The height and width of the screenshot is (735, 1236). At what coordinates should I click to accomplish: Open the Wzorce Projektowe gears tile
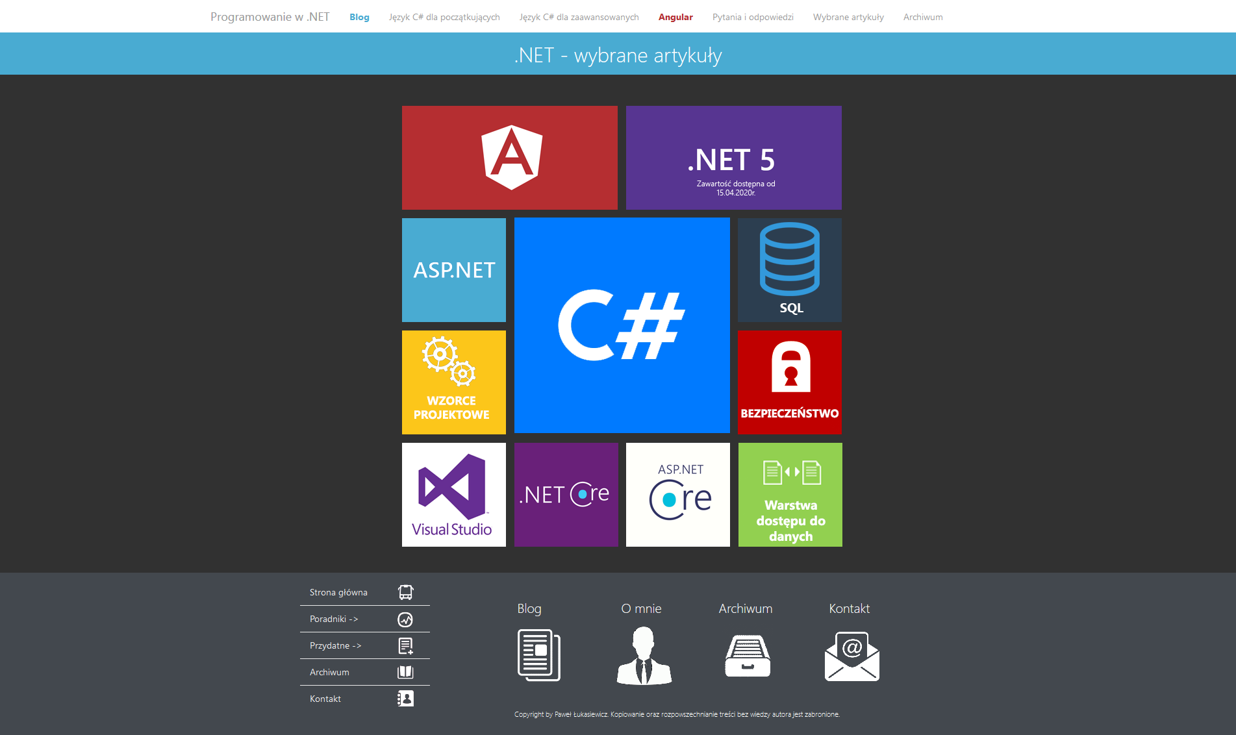(454, 382)
